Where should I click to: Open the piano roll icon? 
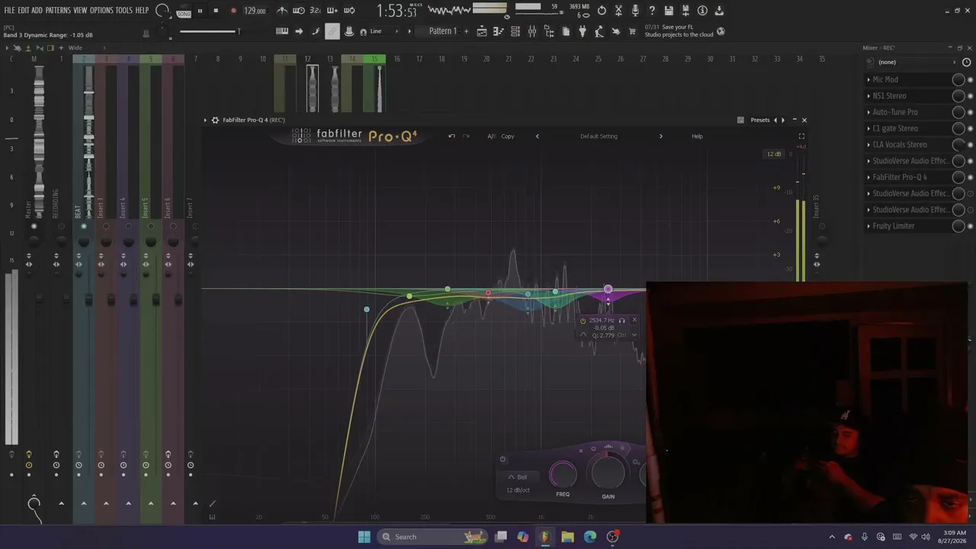coord(499,31)
